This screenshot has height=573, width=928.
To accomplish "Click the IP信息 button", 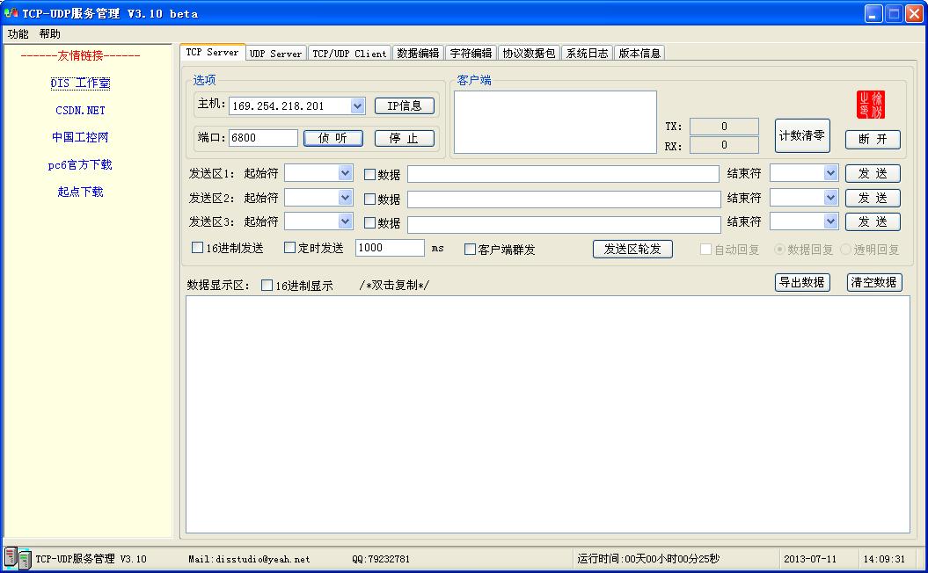I will 405,105.
